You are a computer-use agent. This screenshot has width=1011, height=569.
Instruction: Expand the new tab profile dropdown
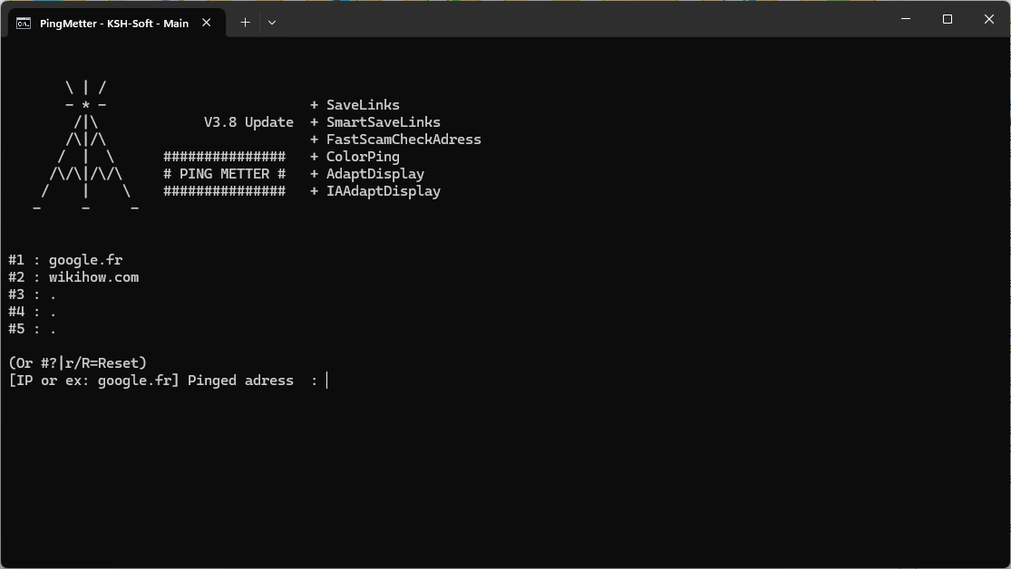click(272, 23)
